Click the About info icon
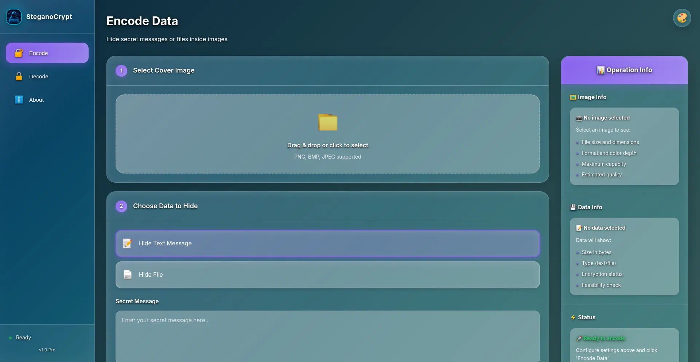Viewport: 700px width, 362px height. [x=19, y=100]
